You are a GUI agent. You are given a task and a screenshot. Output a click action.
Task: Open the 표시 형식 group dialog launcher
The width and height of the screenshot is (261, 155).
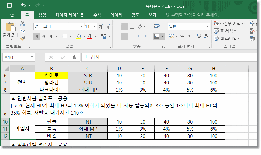click(209, 47)
